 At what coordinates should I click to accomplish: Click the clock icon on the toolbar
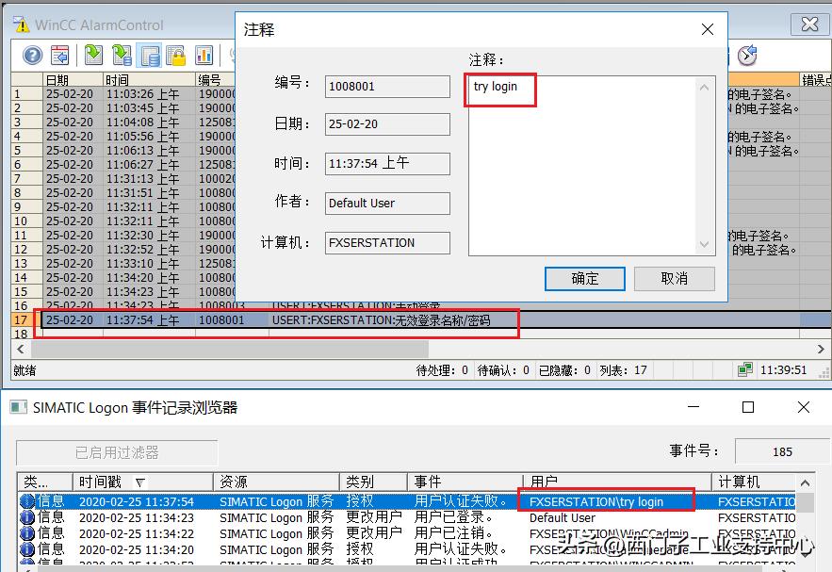click(x=747, y=56)
